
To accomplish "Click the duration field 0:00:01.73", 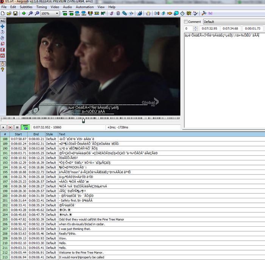I will tap(253, 28).
